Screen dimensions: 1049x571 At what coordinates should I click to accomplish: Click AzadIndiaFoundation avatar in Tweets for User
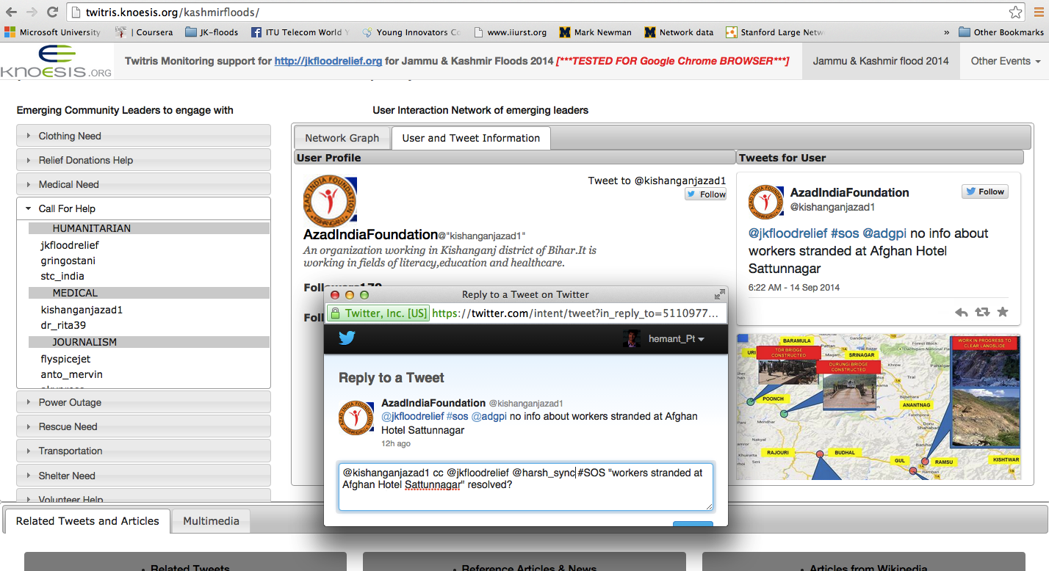coord(765,202)
